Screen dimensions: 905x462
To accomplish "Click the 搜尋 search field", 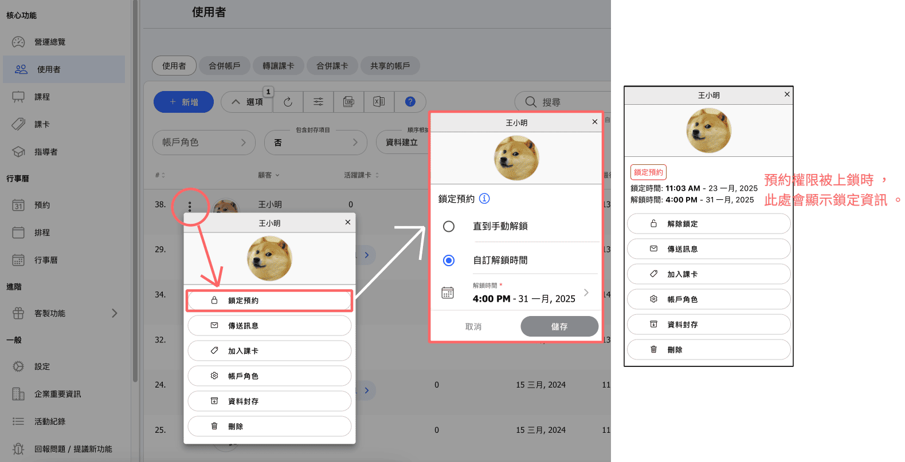I will 567,102.
